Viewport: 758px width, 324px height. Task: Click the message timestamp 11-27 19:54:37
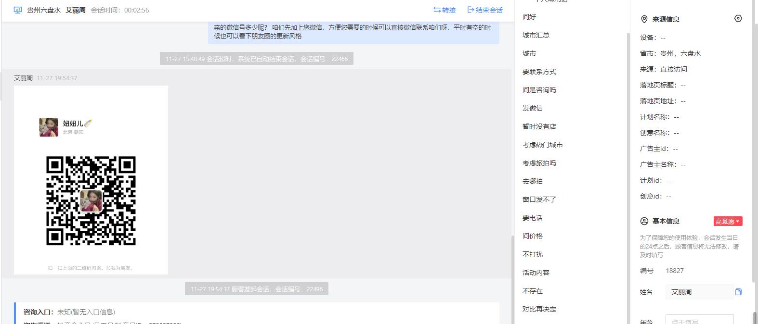click(x=57, y=78)
